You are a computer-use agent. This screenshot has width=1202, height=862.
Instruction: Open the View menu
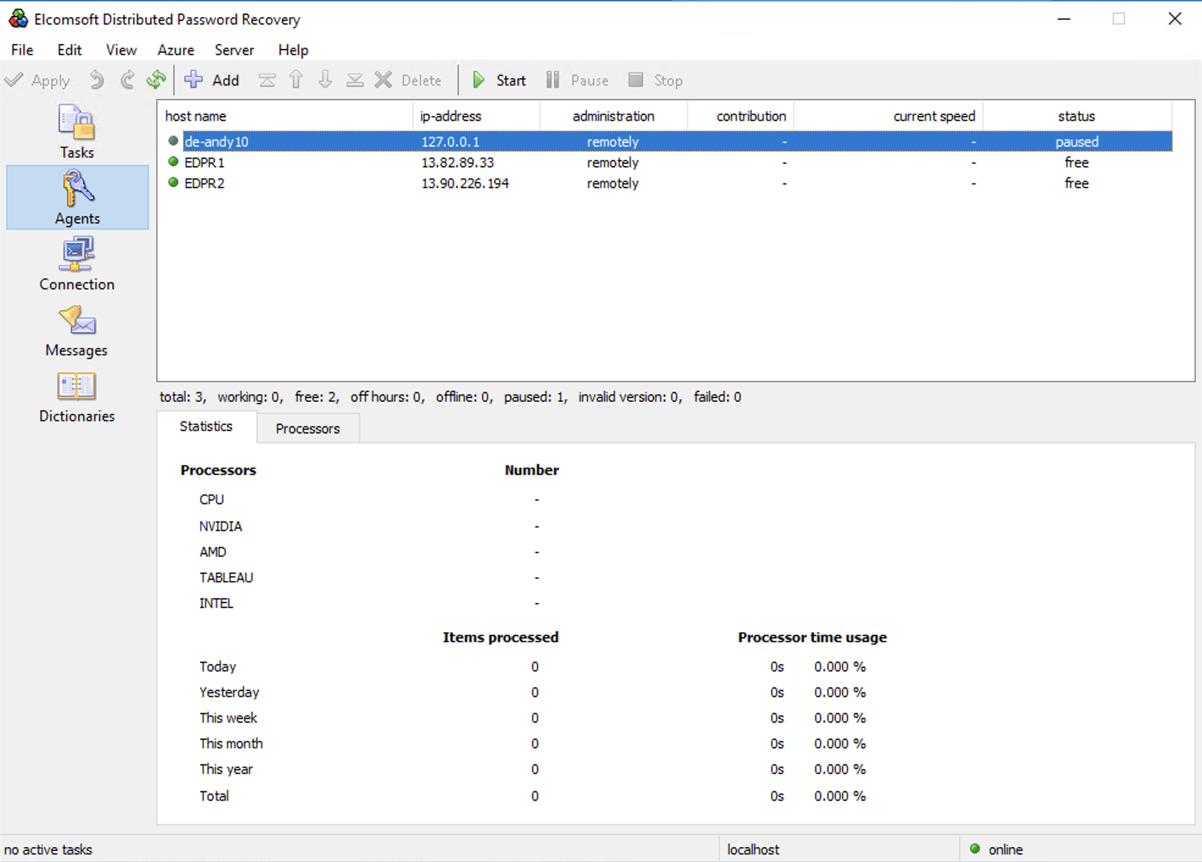(121, 50)
